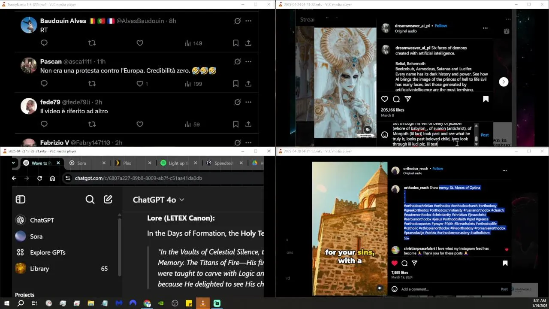Screen dimensions: 549x309
Task: Retweet Baudouin Alves's tweet
Action: point(92,43)
